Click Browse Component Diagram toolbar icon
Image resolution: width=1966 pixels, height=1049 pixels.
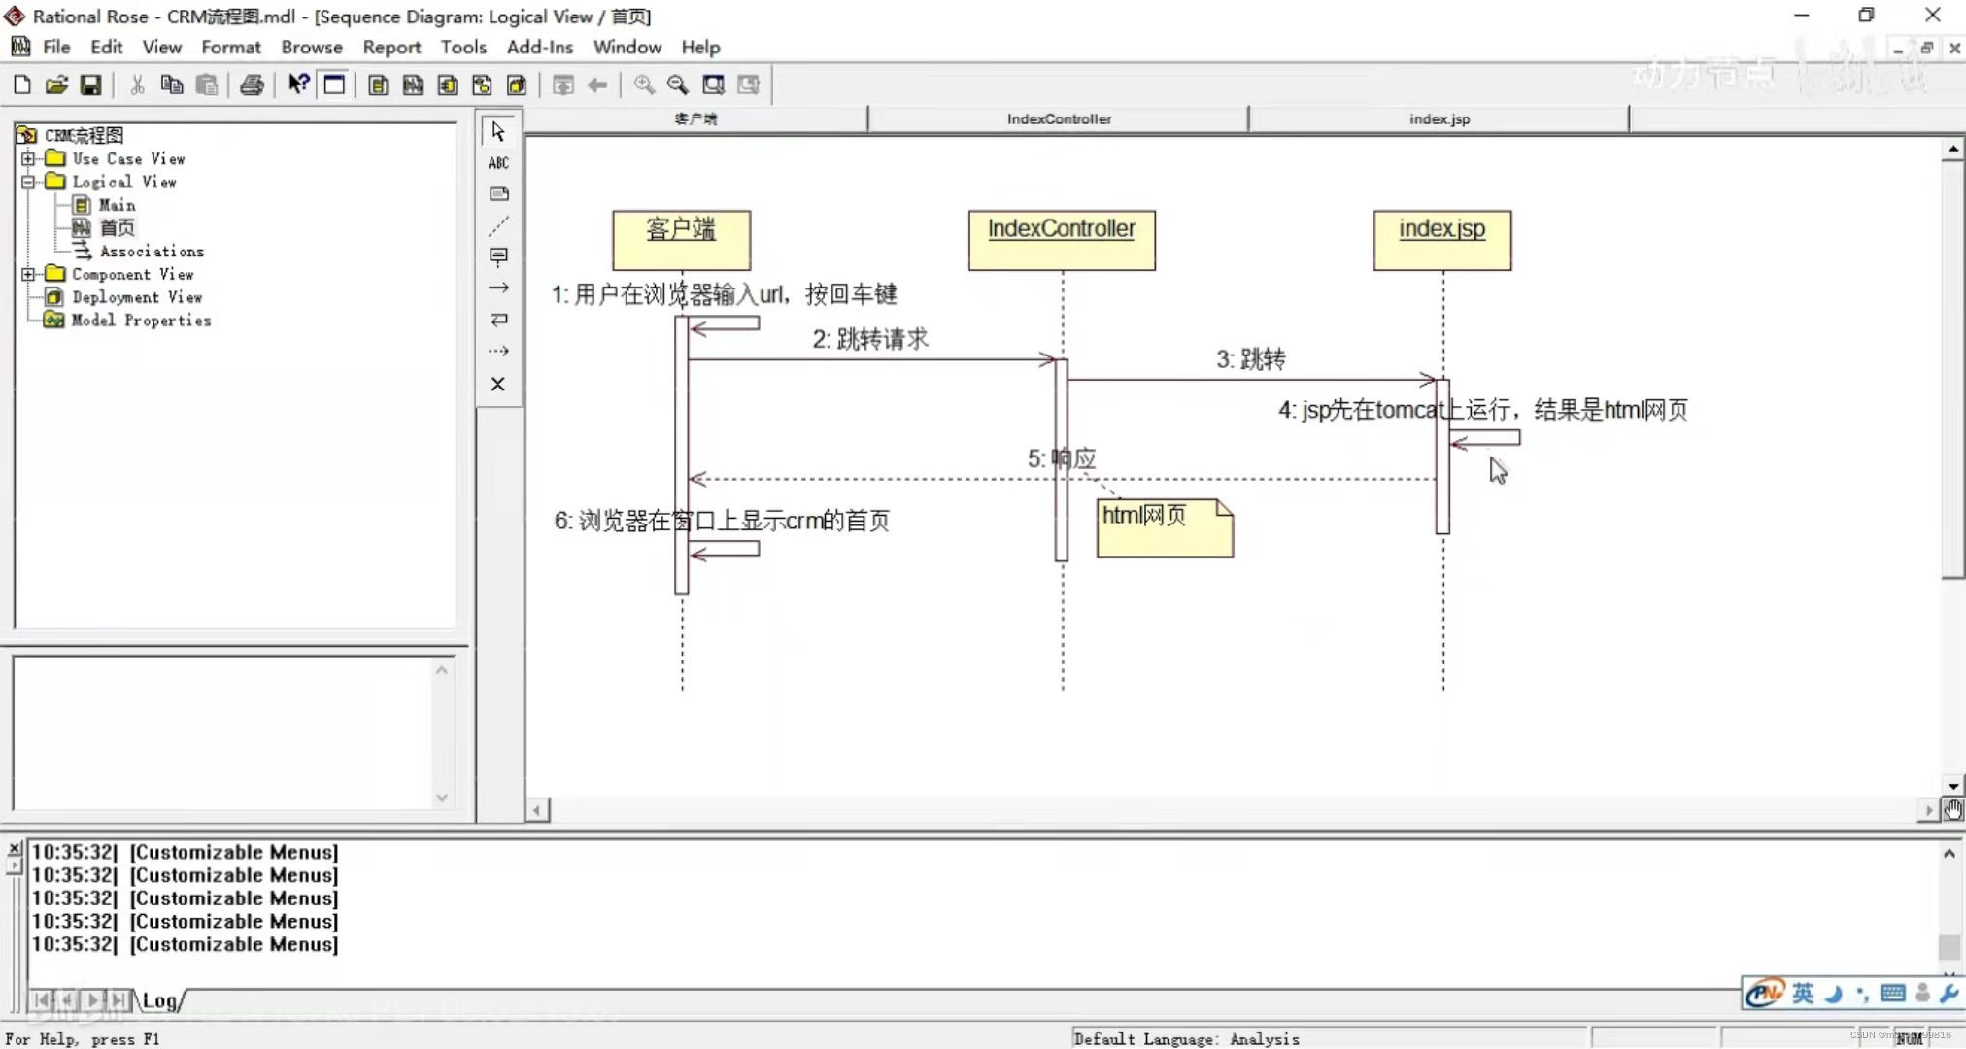click(x=447, y=85)
